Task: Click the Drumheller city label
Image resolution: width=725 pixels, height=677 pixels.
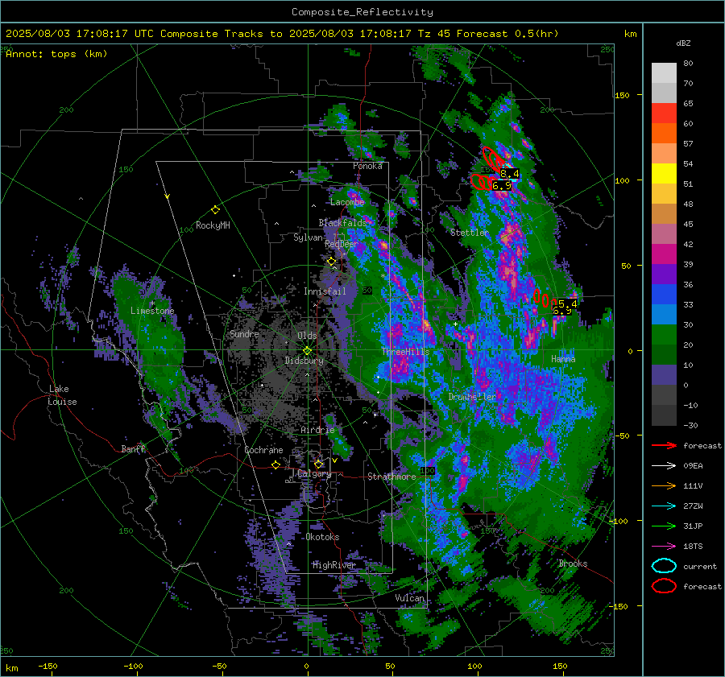Action: (472, 397)
